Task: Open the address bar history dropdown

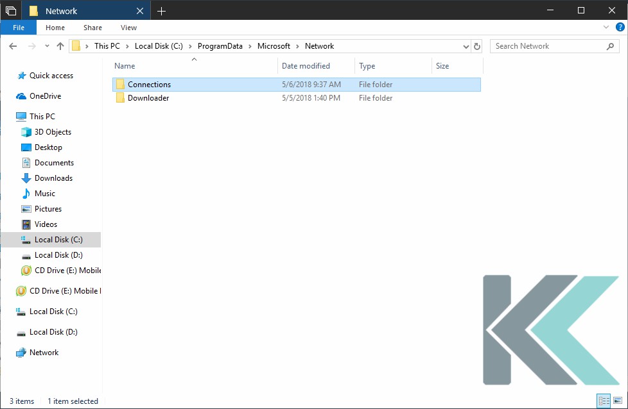Action: coord(466,46)
